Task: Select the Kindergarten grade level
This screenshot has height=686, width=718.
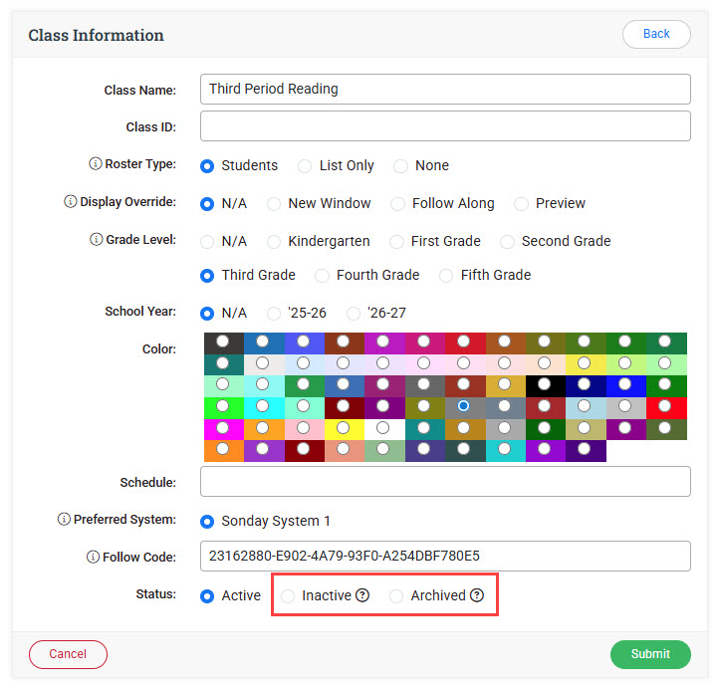Action: click(274, 241)
